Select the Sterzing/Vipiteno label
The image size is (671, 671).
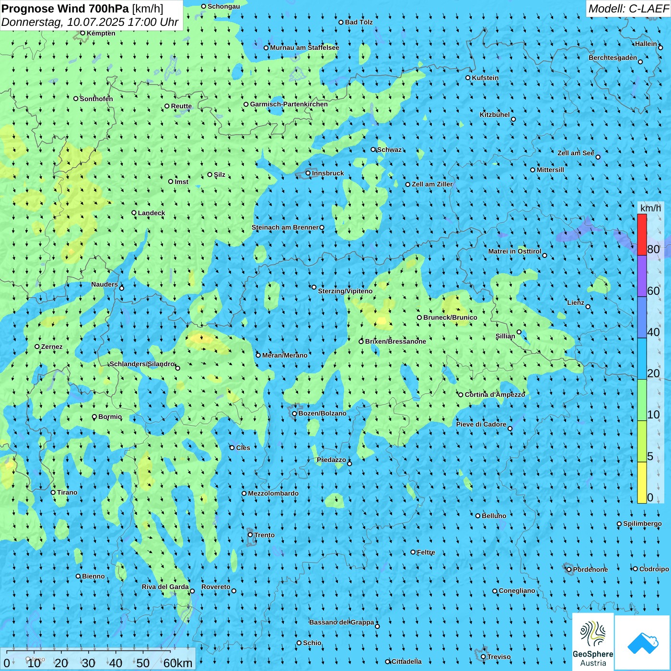(345, 291)
